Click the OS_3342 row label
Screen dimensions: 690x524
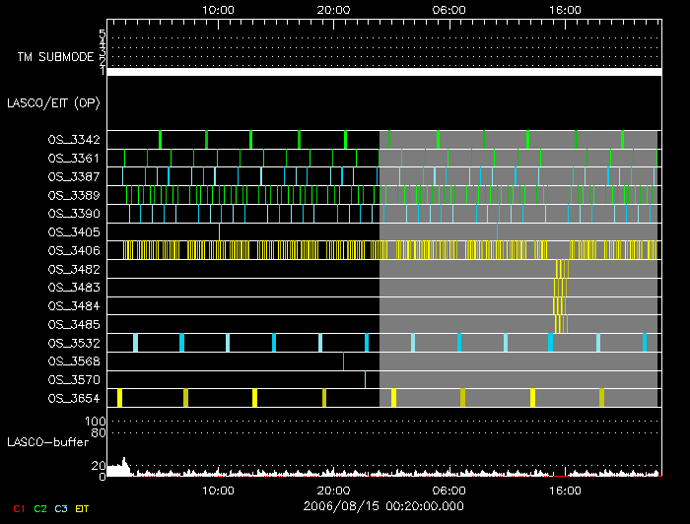click(74, 140)
